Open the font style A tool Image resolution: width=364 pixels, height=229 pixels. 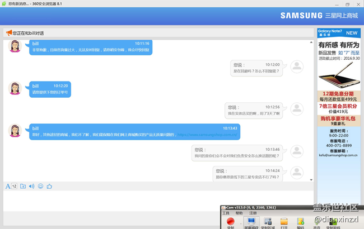click(x=8, y=186)
